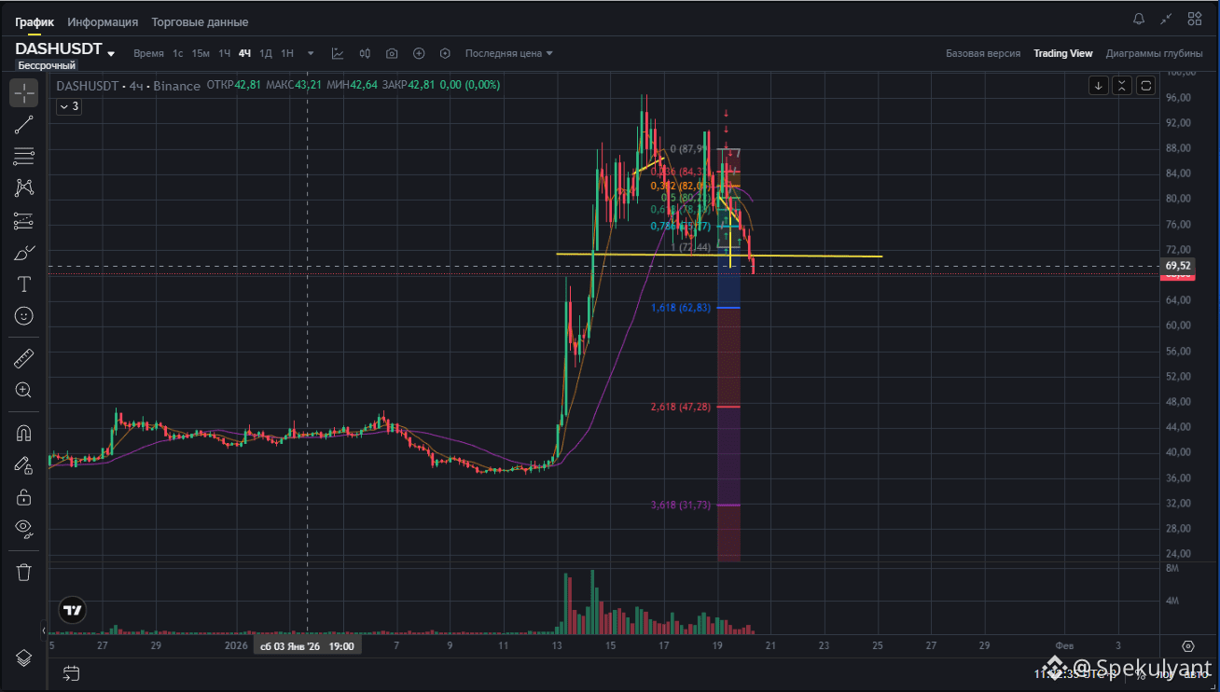
Task: Toggle the 'авто' auto scale button
Action: click(1197, 673)
